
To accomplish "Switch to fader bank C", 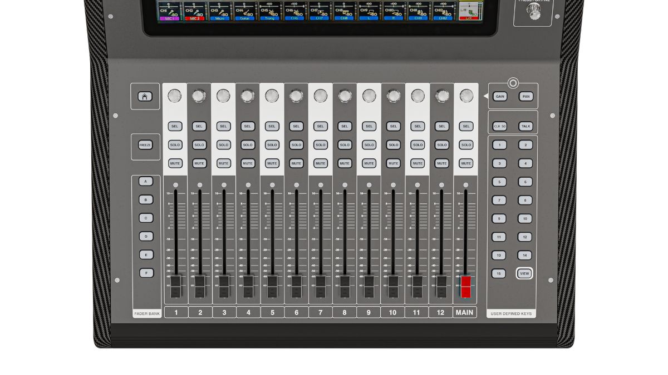I will [146, 218].
